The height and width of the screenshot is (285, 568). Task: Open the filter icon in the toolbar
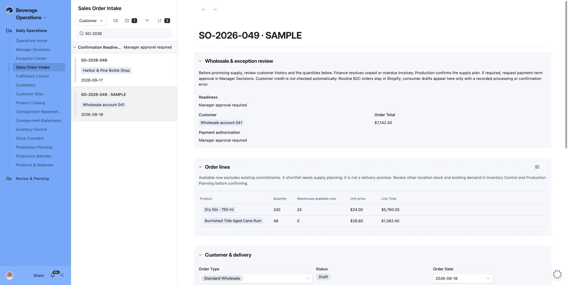[147, 21]
